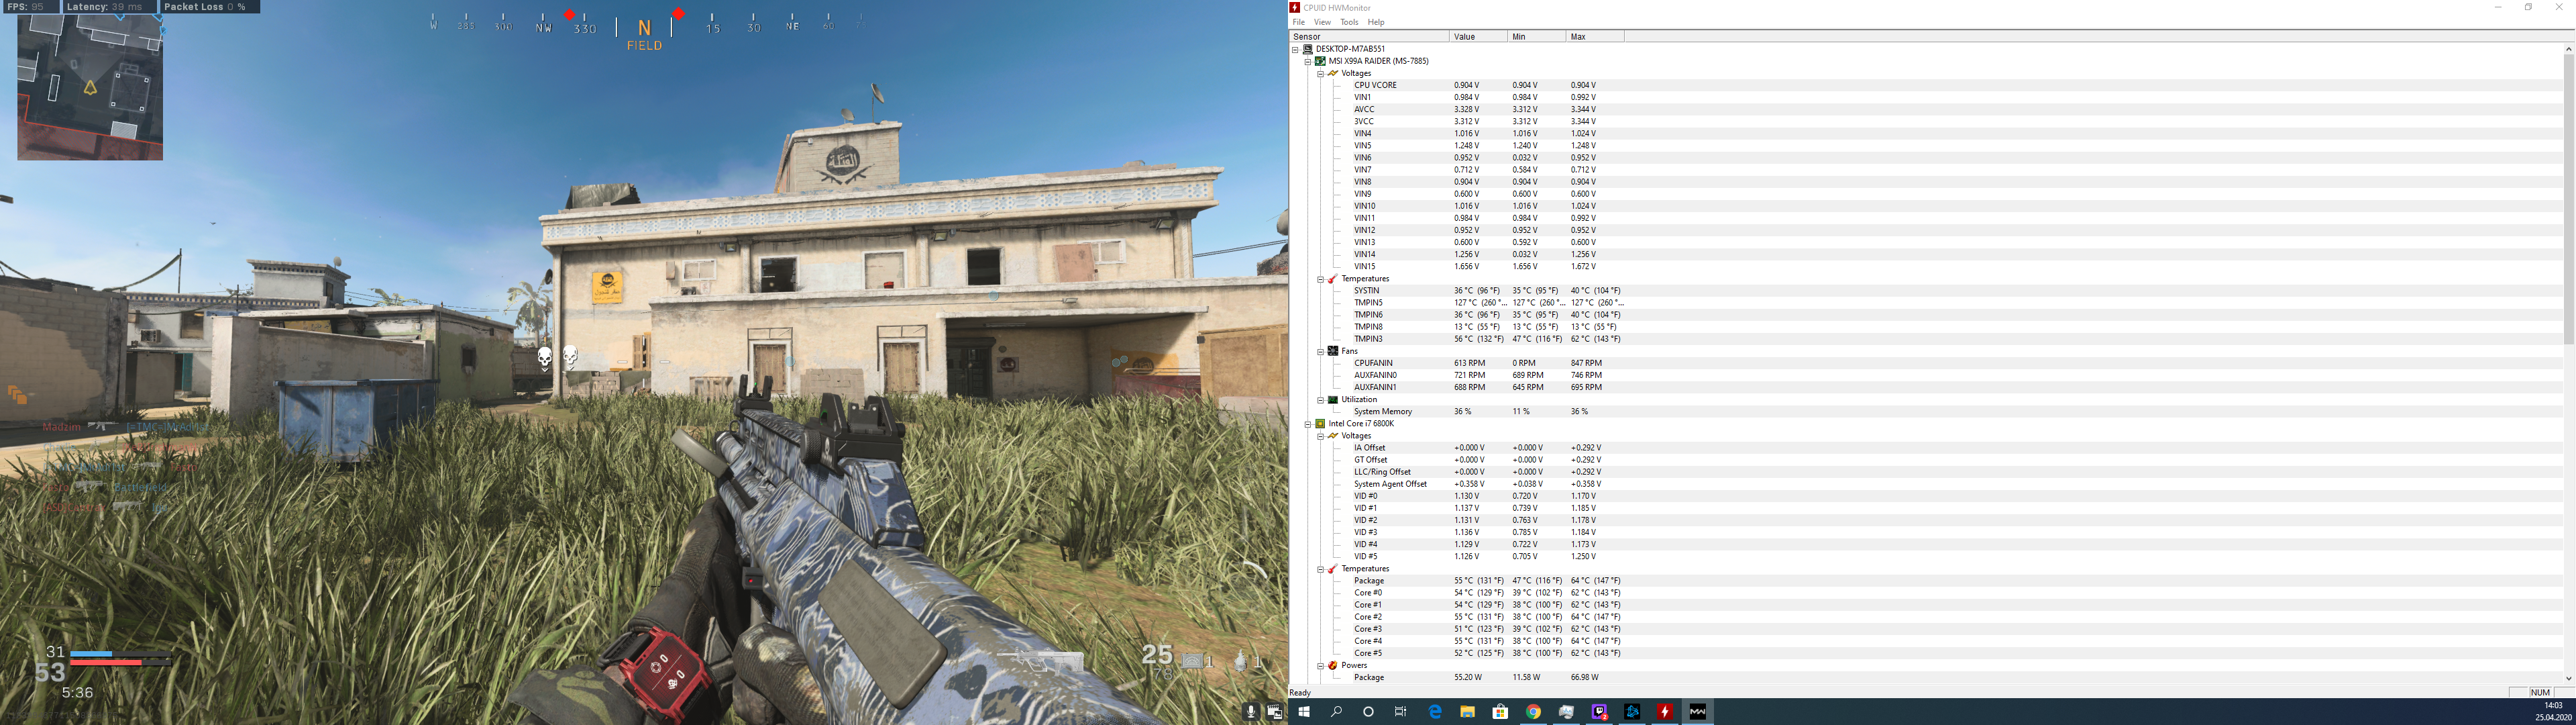The height and width of the screenshot is (725, 2576).
Task: Open the Tools menu
Action: [1349, 22]
